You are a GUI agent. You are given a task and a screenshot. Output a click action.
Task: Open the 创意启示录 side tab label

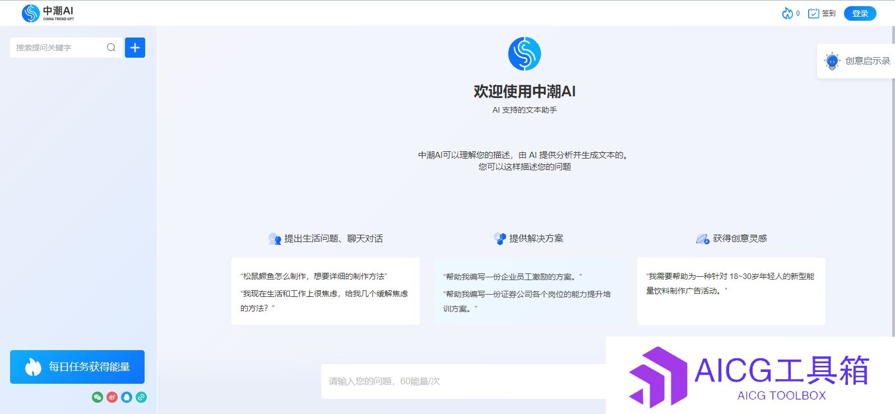coord(868,61)
